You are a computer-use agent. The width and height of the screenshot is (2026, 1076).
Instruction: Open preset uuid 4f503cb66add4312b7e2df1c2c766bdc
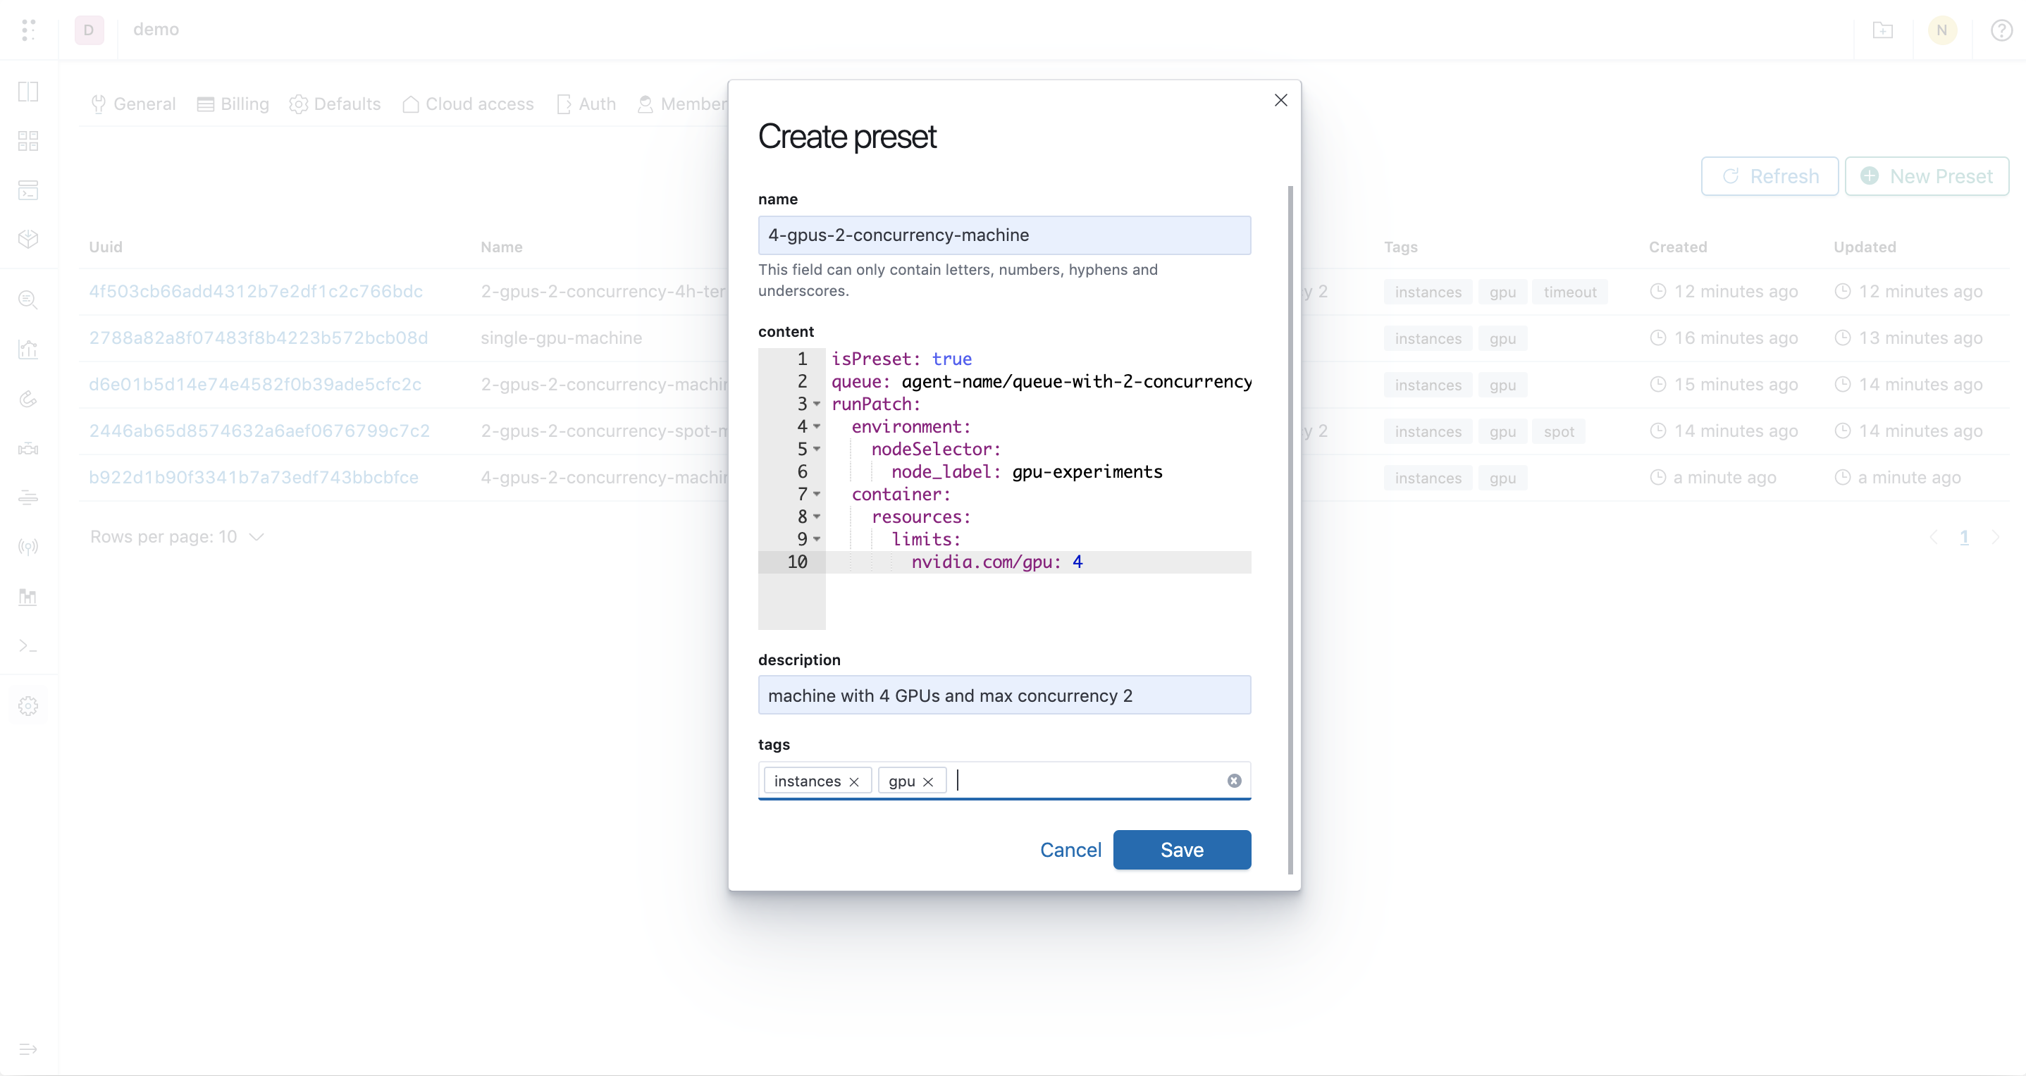[x=256, y=291]
